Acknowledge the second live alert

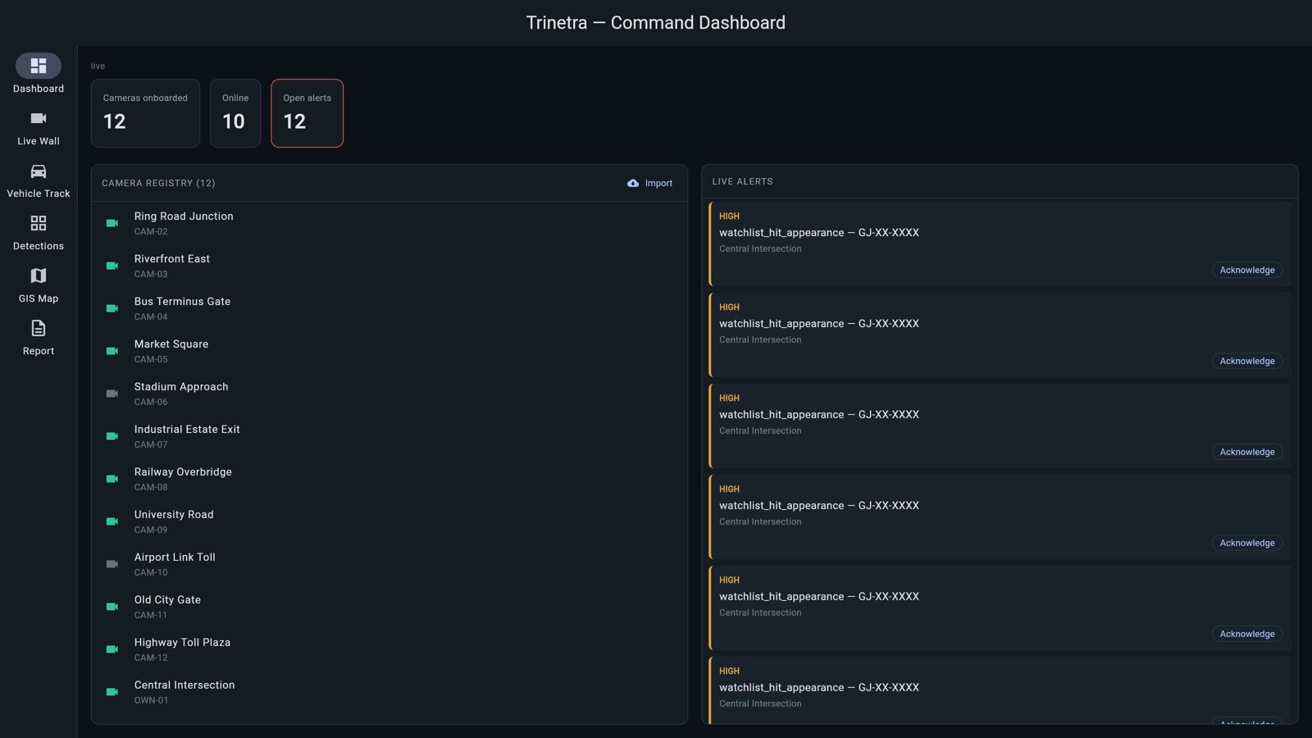pyautogui.click(x=1247, y=361)
